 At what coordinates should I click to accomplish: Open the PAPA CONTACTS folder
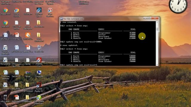coord(39,35)
